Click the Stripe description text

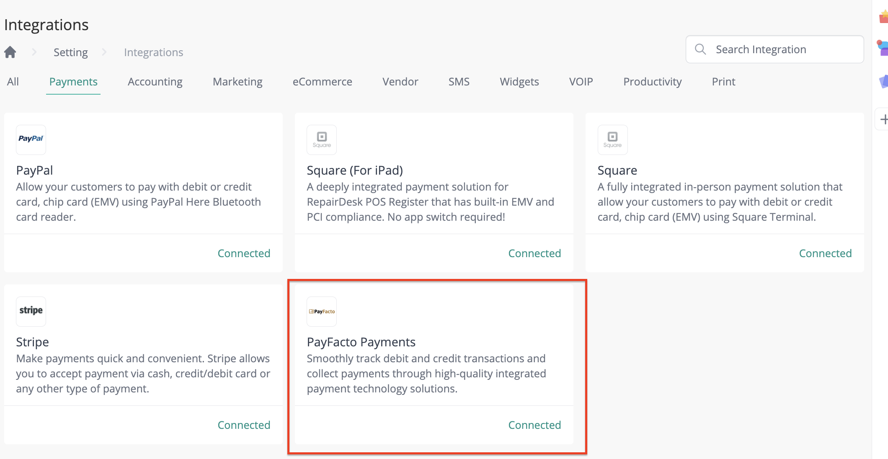[143, 374]
